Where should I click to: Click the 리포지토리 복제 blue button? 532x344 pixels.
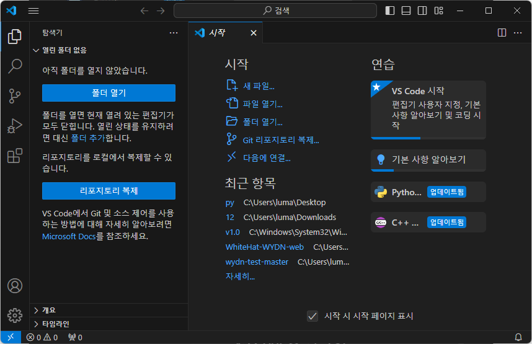pyautogui.click(x=109, y=191)
